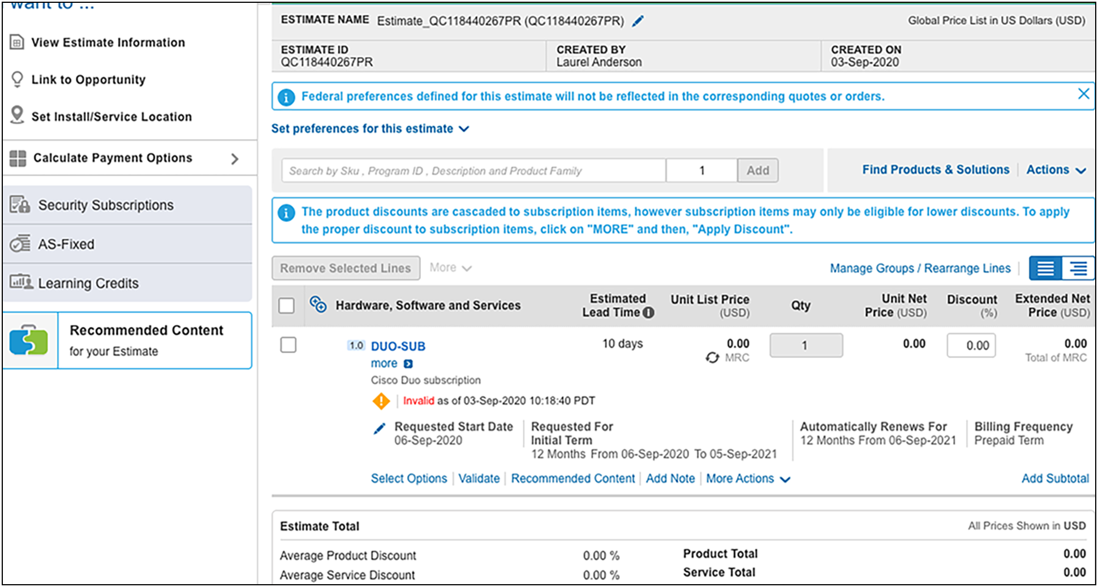Open Learning Credits in the sidebar
Image resolution: width=1098 pixels, height=587 pixels.
(88, 283)
